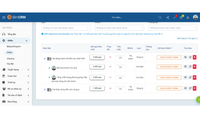Open Cài đặt submenu item
Image resolution: width=200 pixels, height=125 pixels.
pos(10,64)
